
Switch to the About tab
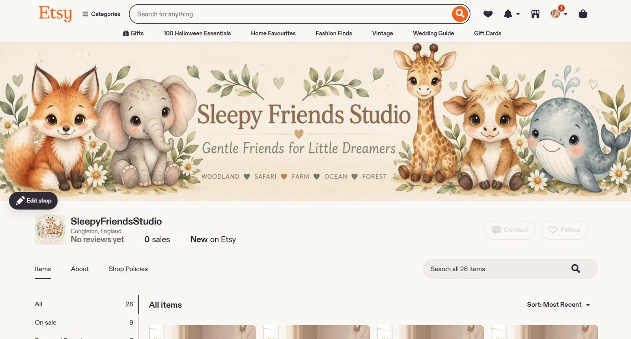point(80,269)
